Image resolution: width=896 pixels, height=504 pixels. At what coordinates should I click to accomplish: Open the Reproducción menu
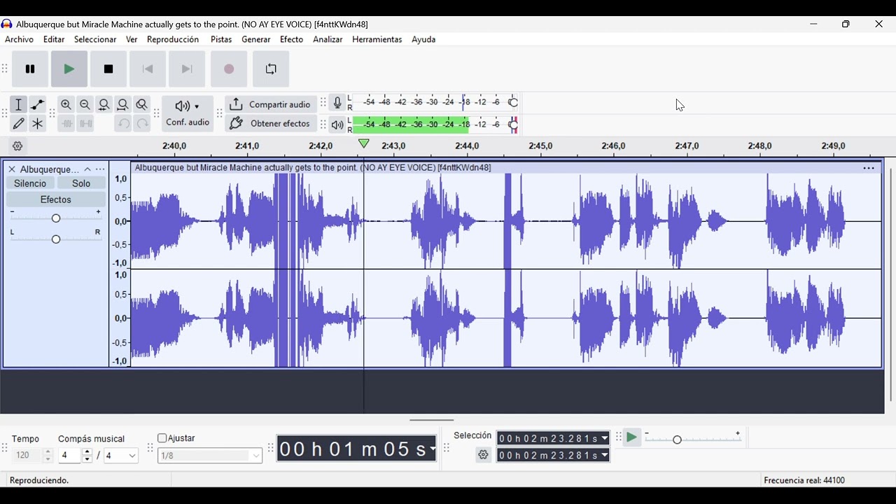(x=173, y=40)
